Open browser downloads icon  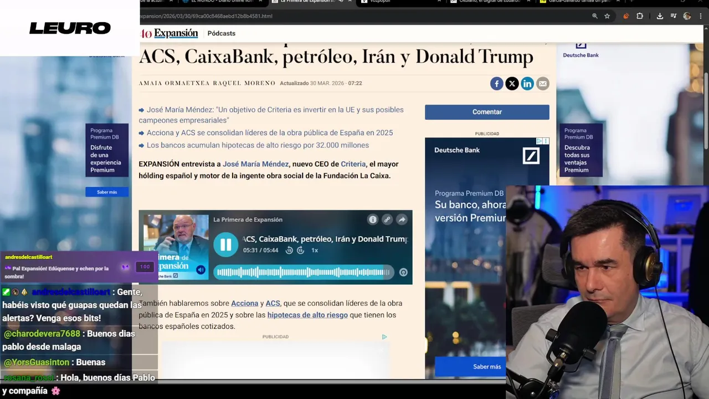pos(660,16)
